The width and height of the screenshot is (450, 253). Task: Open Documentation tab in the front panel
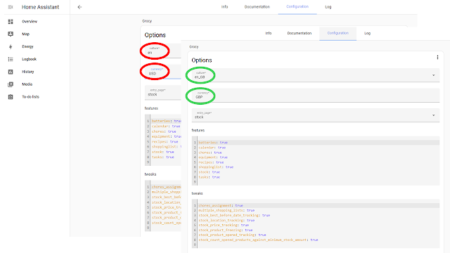pos(300,33)
